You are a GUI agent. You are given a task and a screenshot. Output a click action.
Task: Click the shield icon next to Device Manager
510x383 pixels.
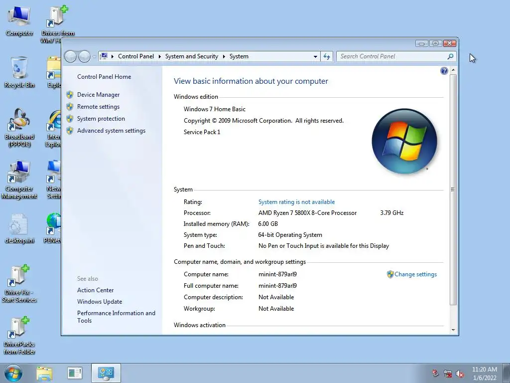(x=70, y=95)
